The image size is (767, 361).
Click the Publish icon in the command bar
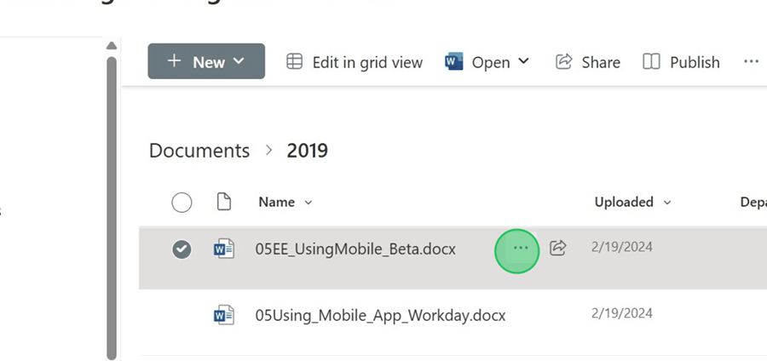tap(652, 62)
